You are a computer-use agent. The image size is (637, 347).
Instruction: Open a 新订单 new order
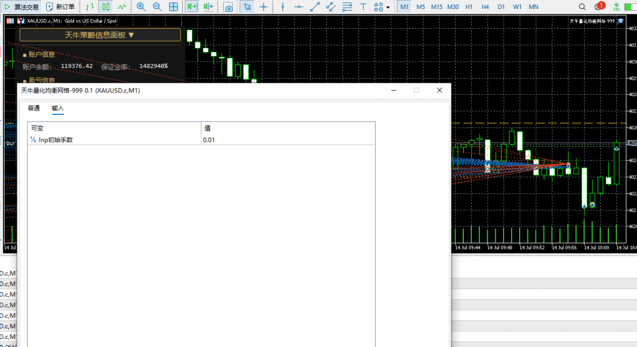(60, 7)
